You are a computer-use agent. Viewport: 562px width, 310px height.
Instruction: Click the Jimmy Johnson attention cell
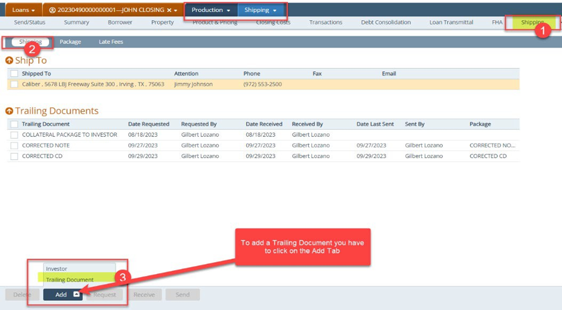[193, 84]
